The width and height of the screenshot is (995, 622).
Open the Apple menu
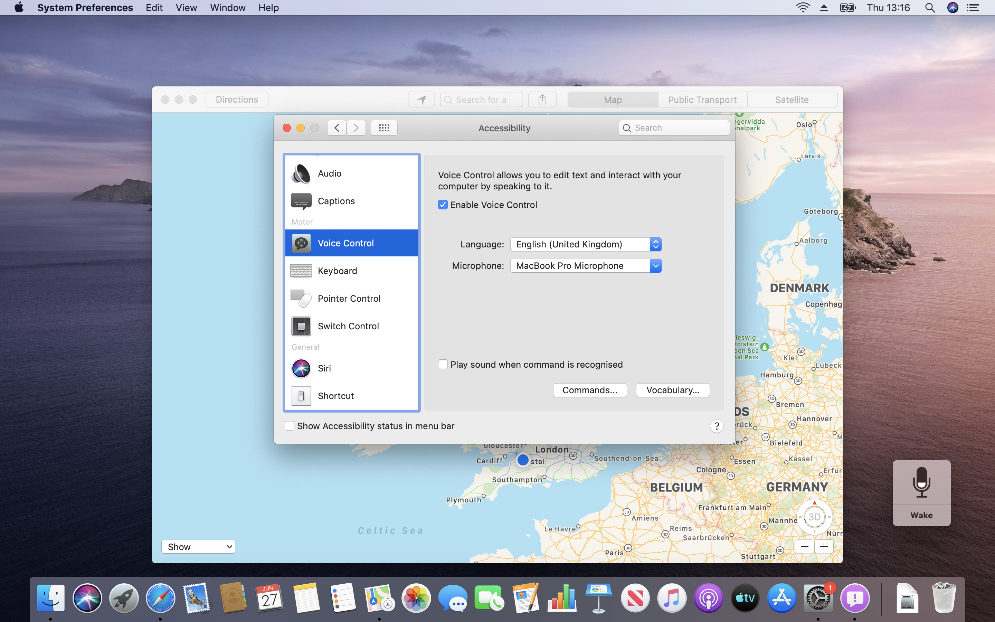[19, 8]
